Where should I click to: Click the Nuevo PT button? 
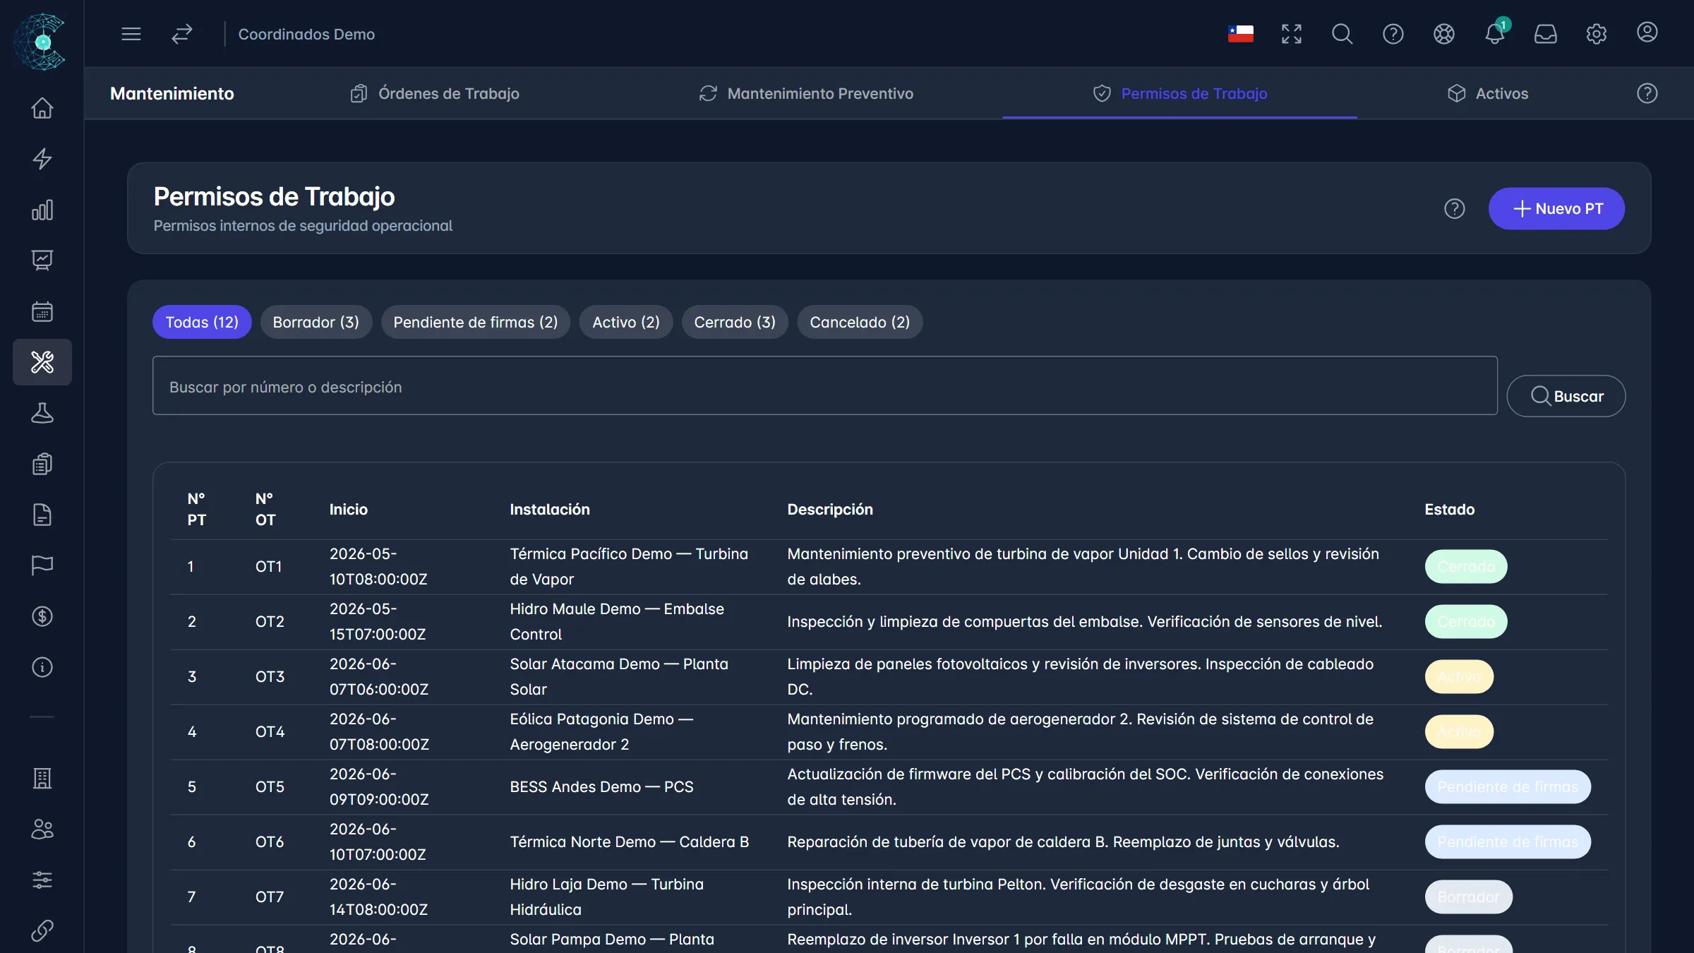[1557, 209]
